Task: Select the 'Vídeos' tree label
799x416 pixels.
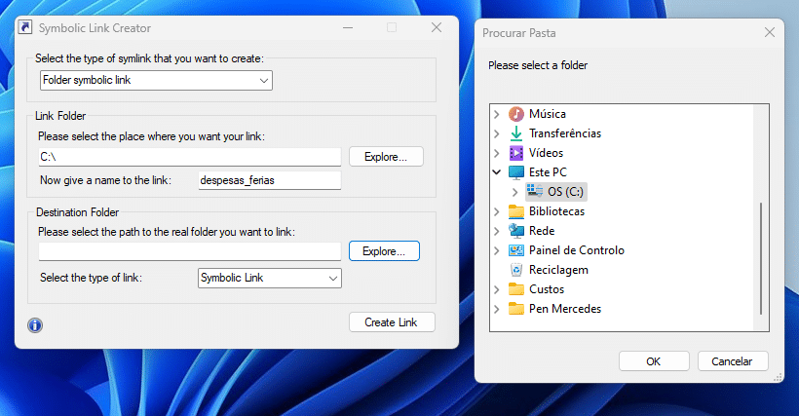Action: tap(547, 153)
